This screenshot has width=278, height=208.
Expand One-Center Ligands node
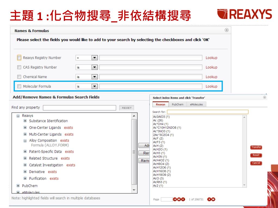[x=25, y=128]
